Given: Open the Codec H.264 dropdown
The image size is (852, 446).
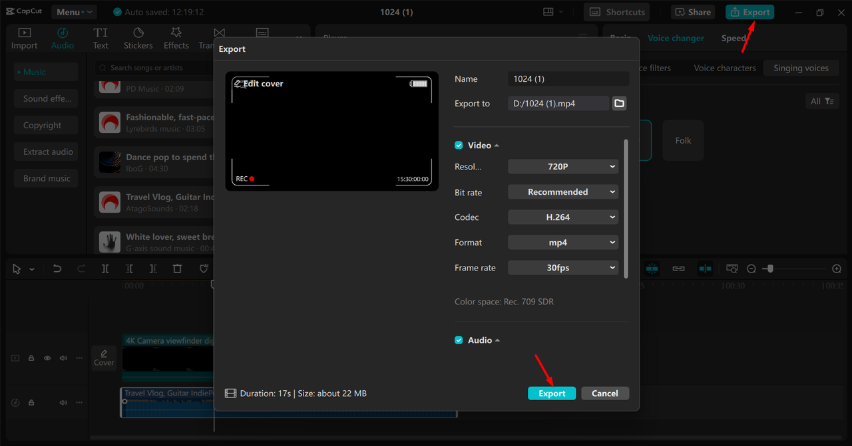Looking at the screenshot, I should point(563,217).
